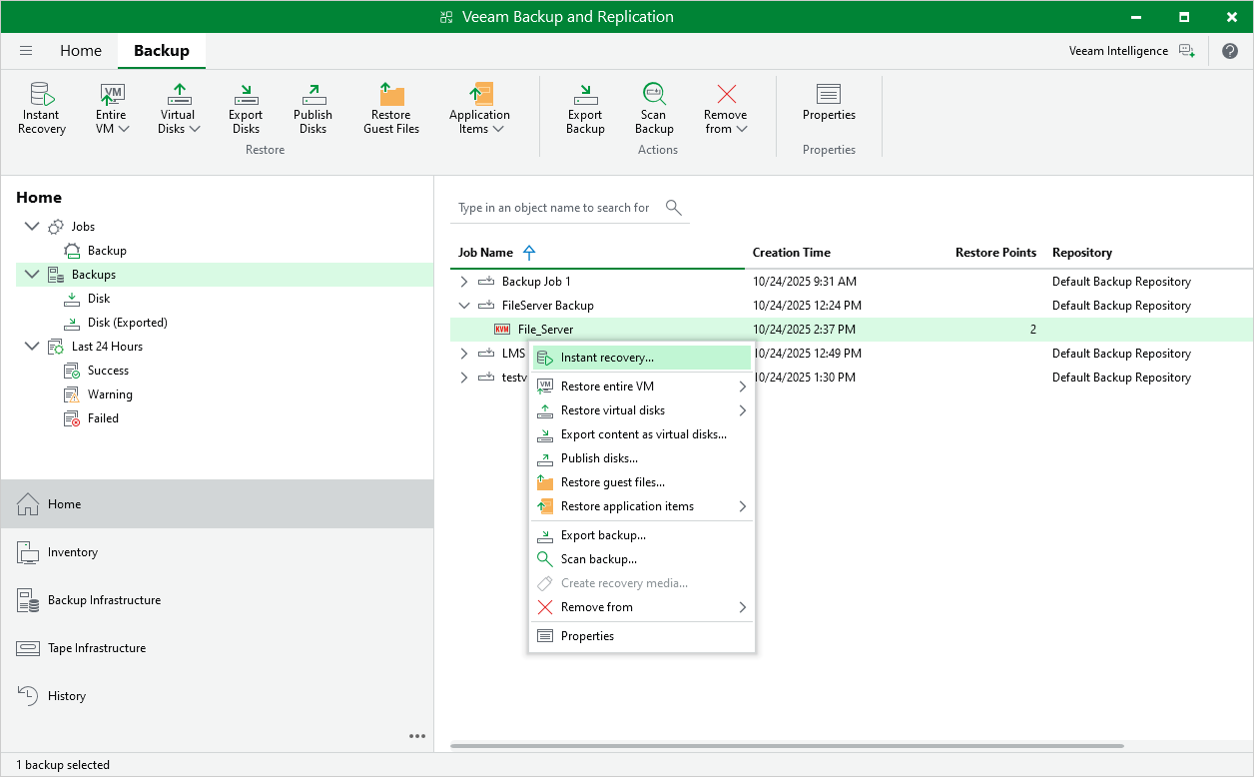Click Restore Guest Files folder icon

(391, 95)
